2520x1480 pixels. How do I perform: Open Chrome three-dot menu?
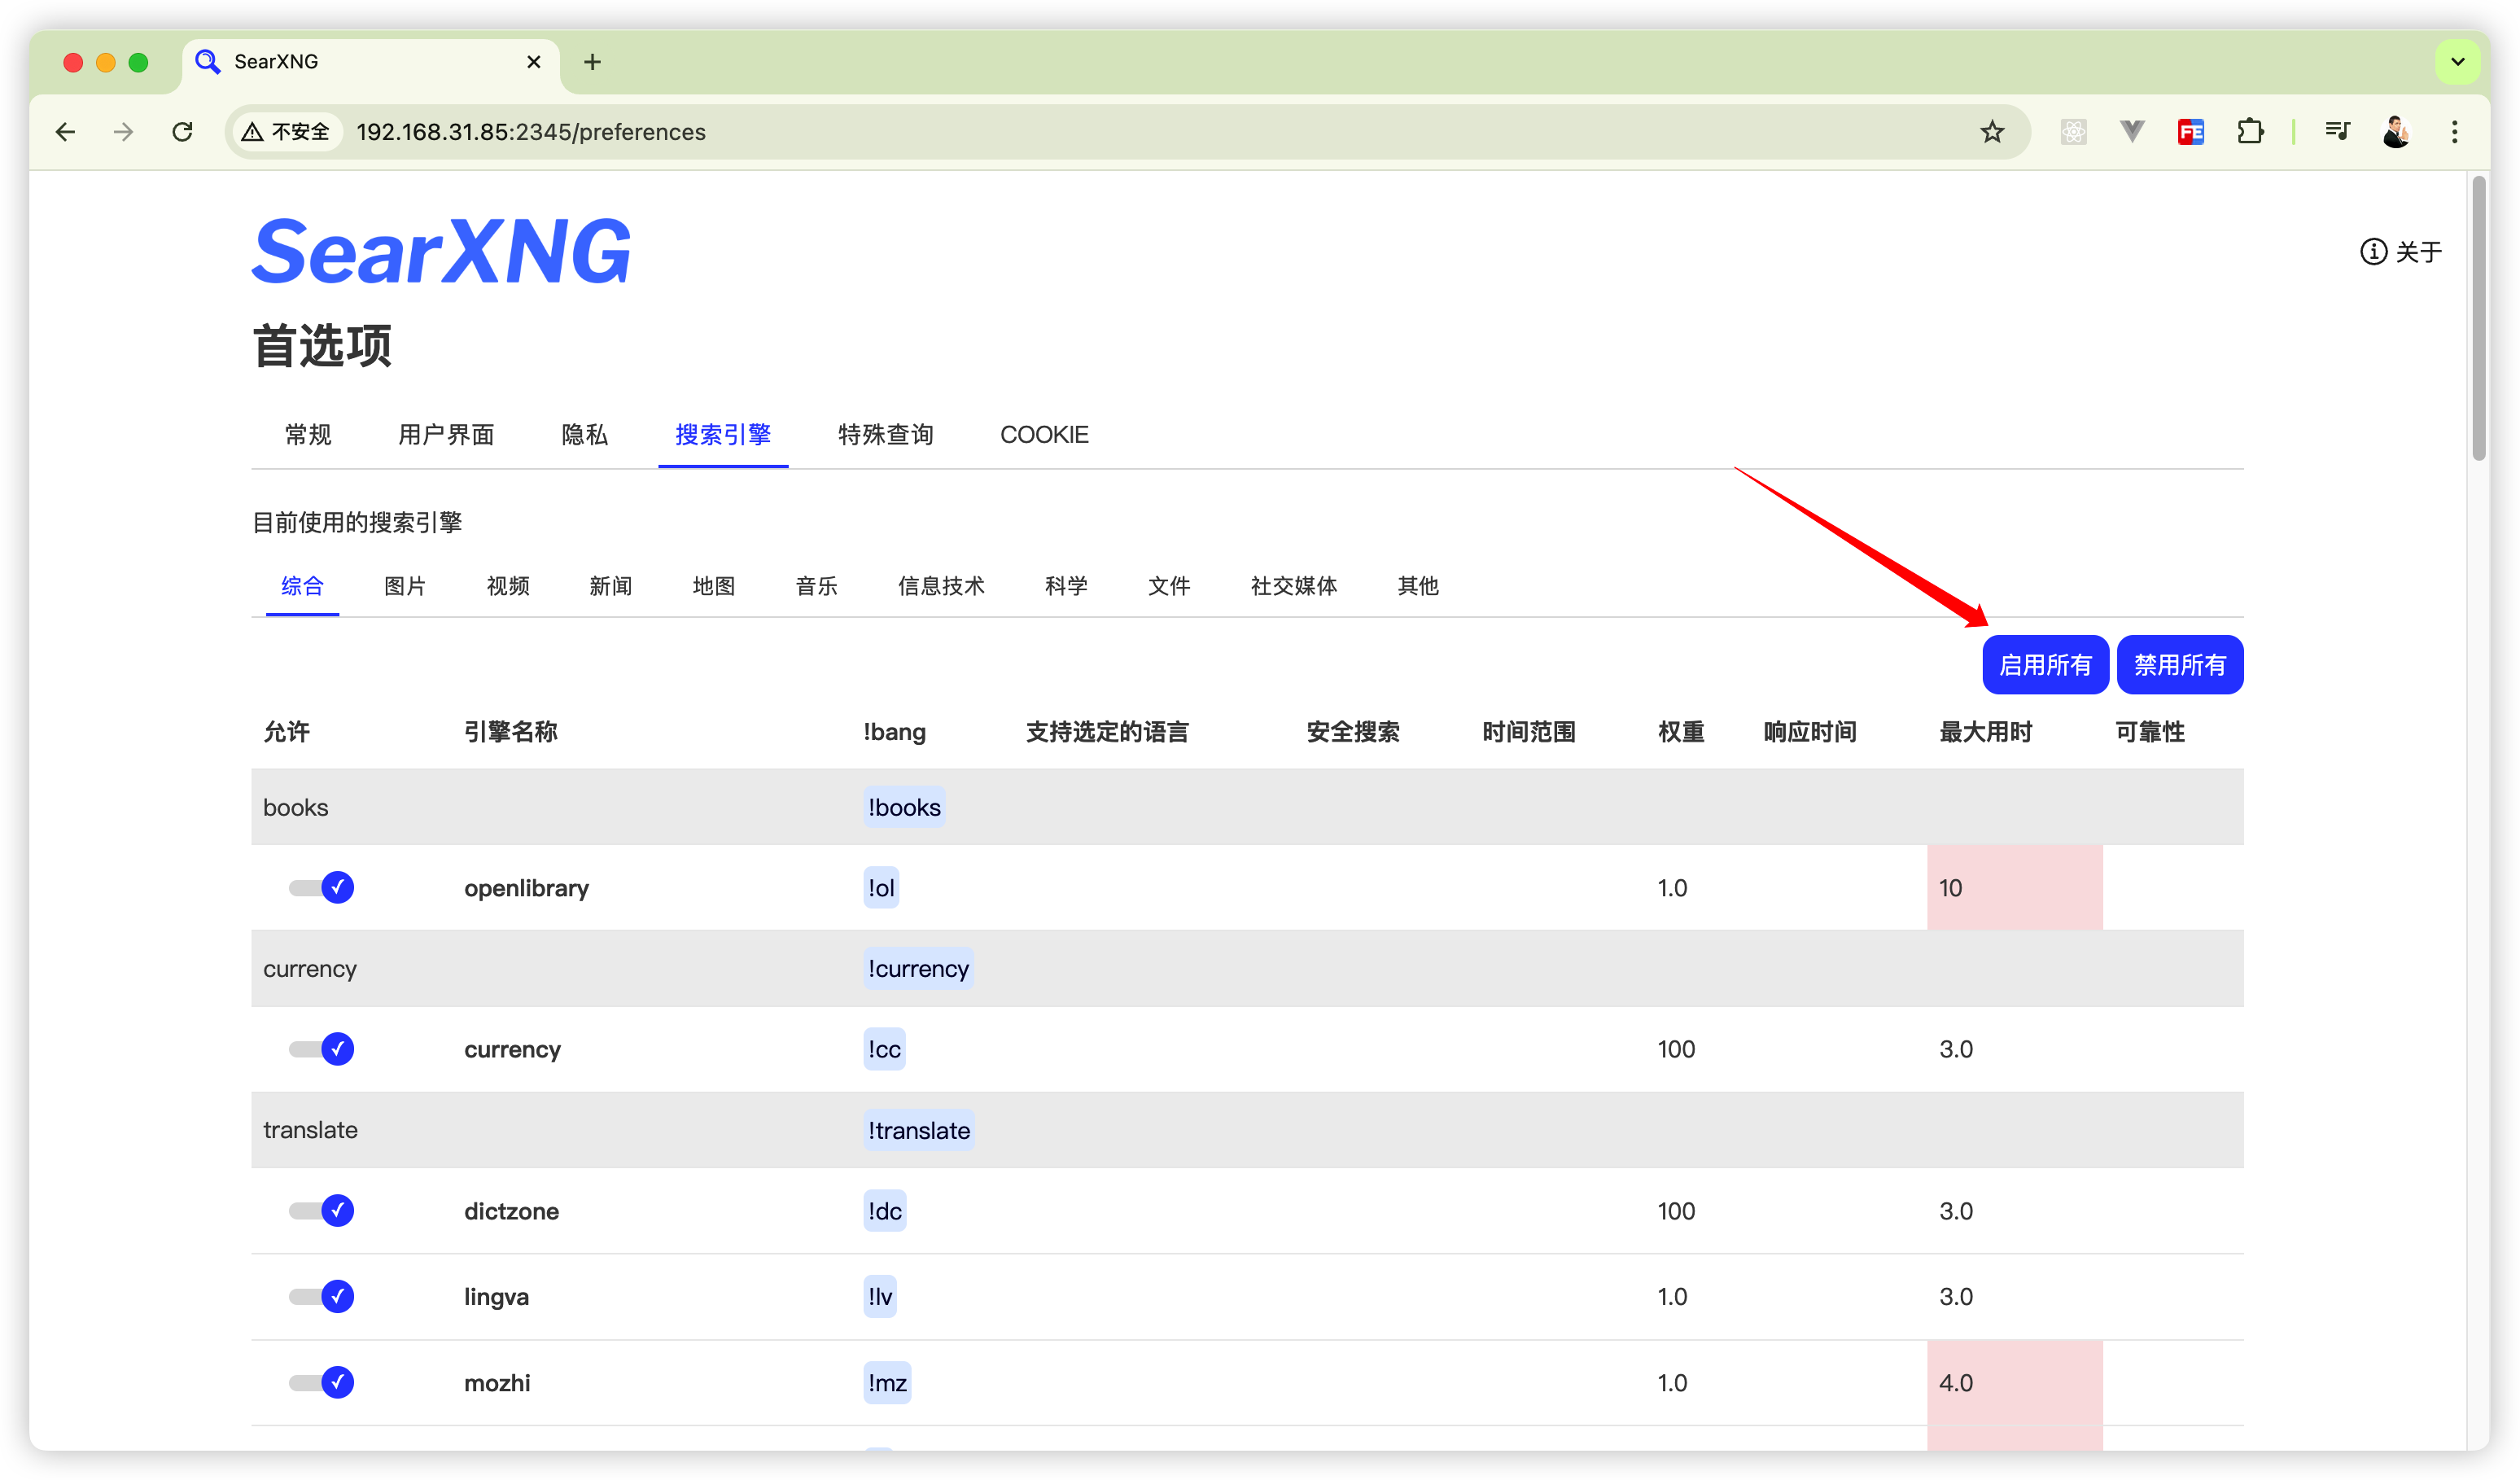click(x=2454, y=132)
